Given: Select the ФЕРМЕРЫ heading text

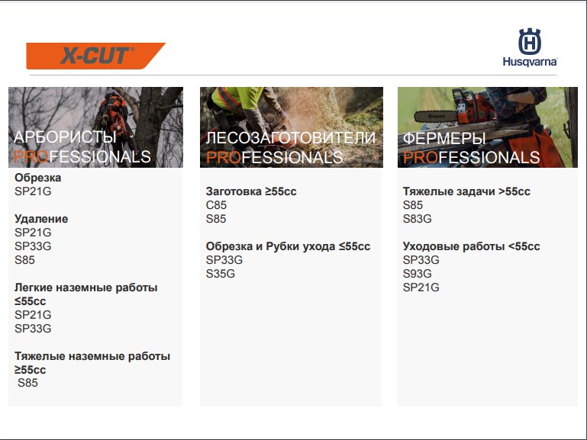Looking at the screenshot, I should pos(444,138).
